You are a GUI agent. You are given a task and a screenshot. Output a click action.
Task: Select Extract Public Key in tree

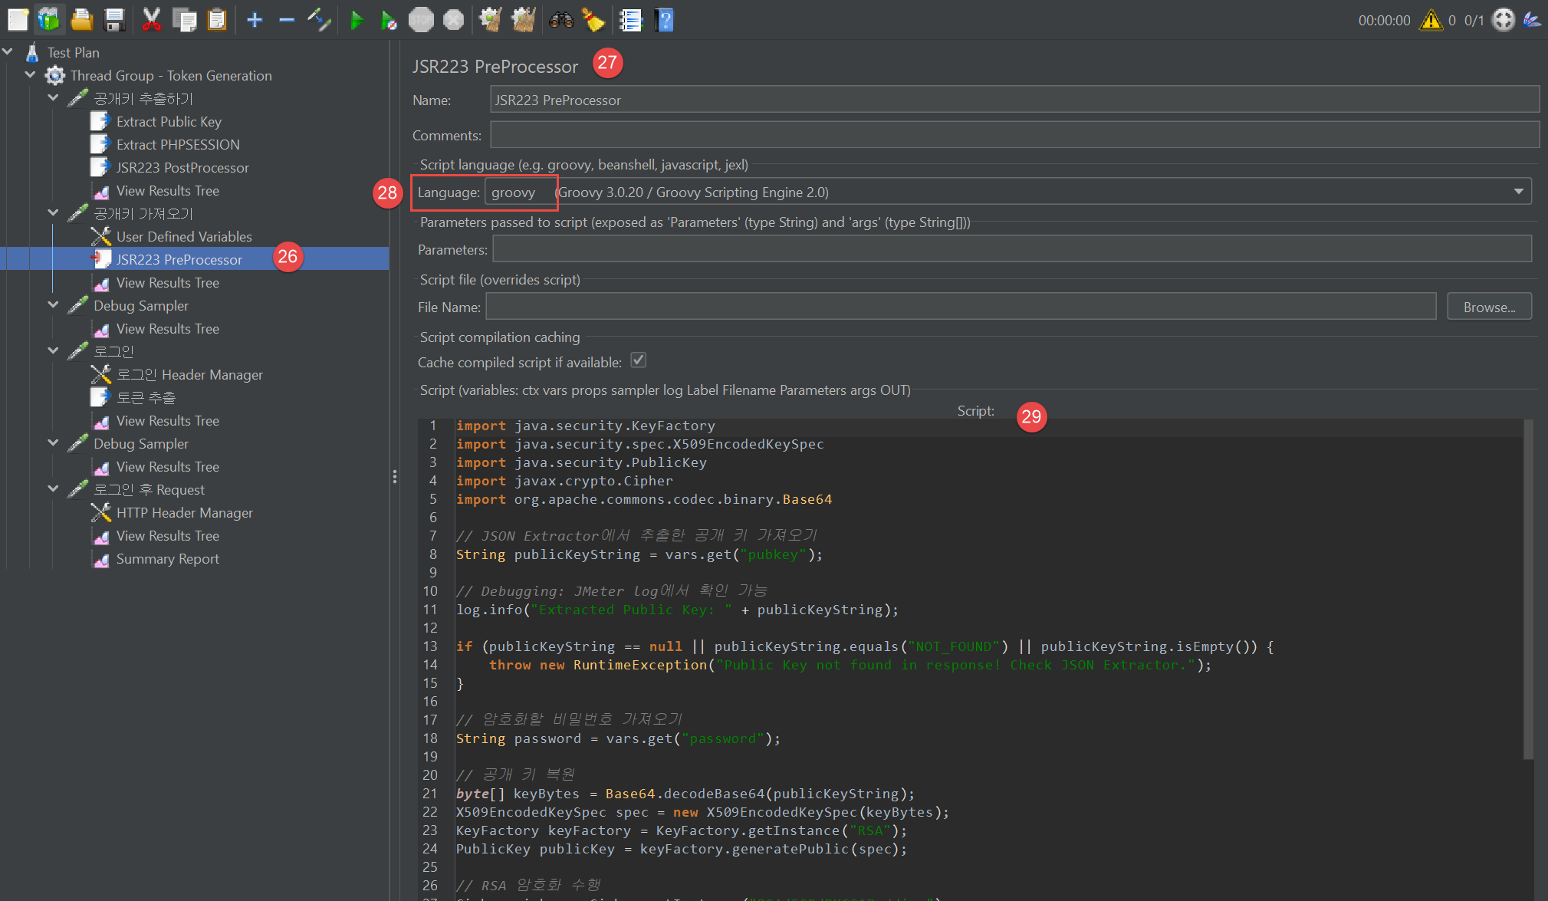169,121
